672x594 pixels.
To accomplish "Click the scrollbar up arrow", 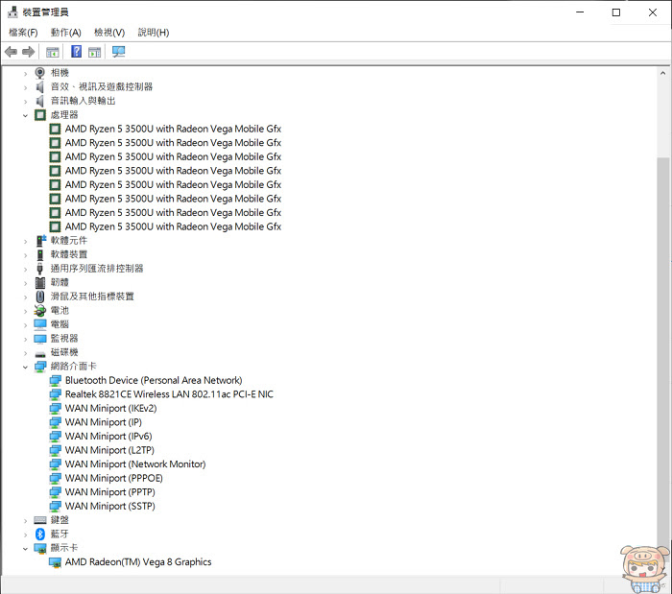I will (x=663, y=73).
